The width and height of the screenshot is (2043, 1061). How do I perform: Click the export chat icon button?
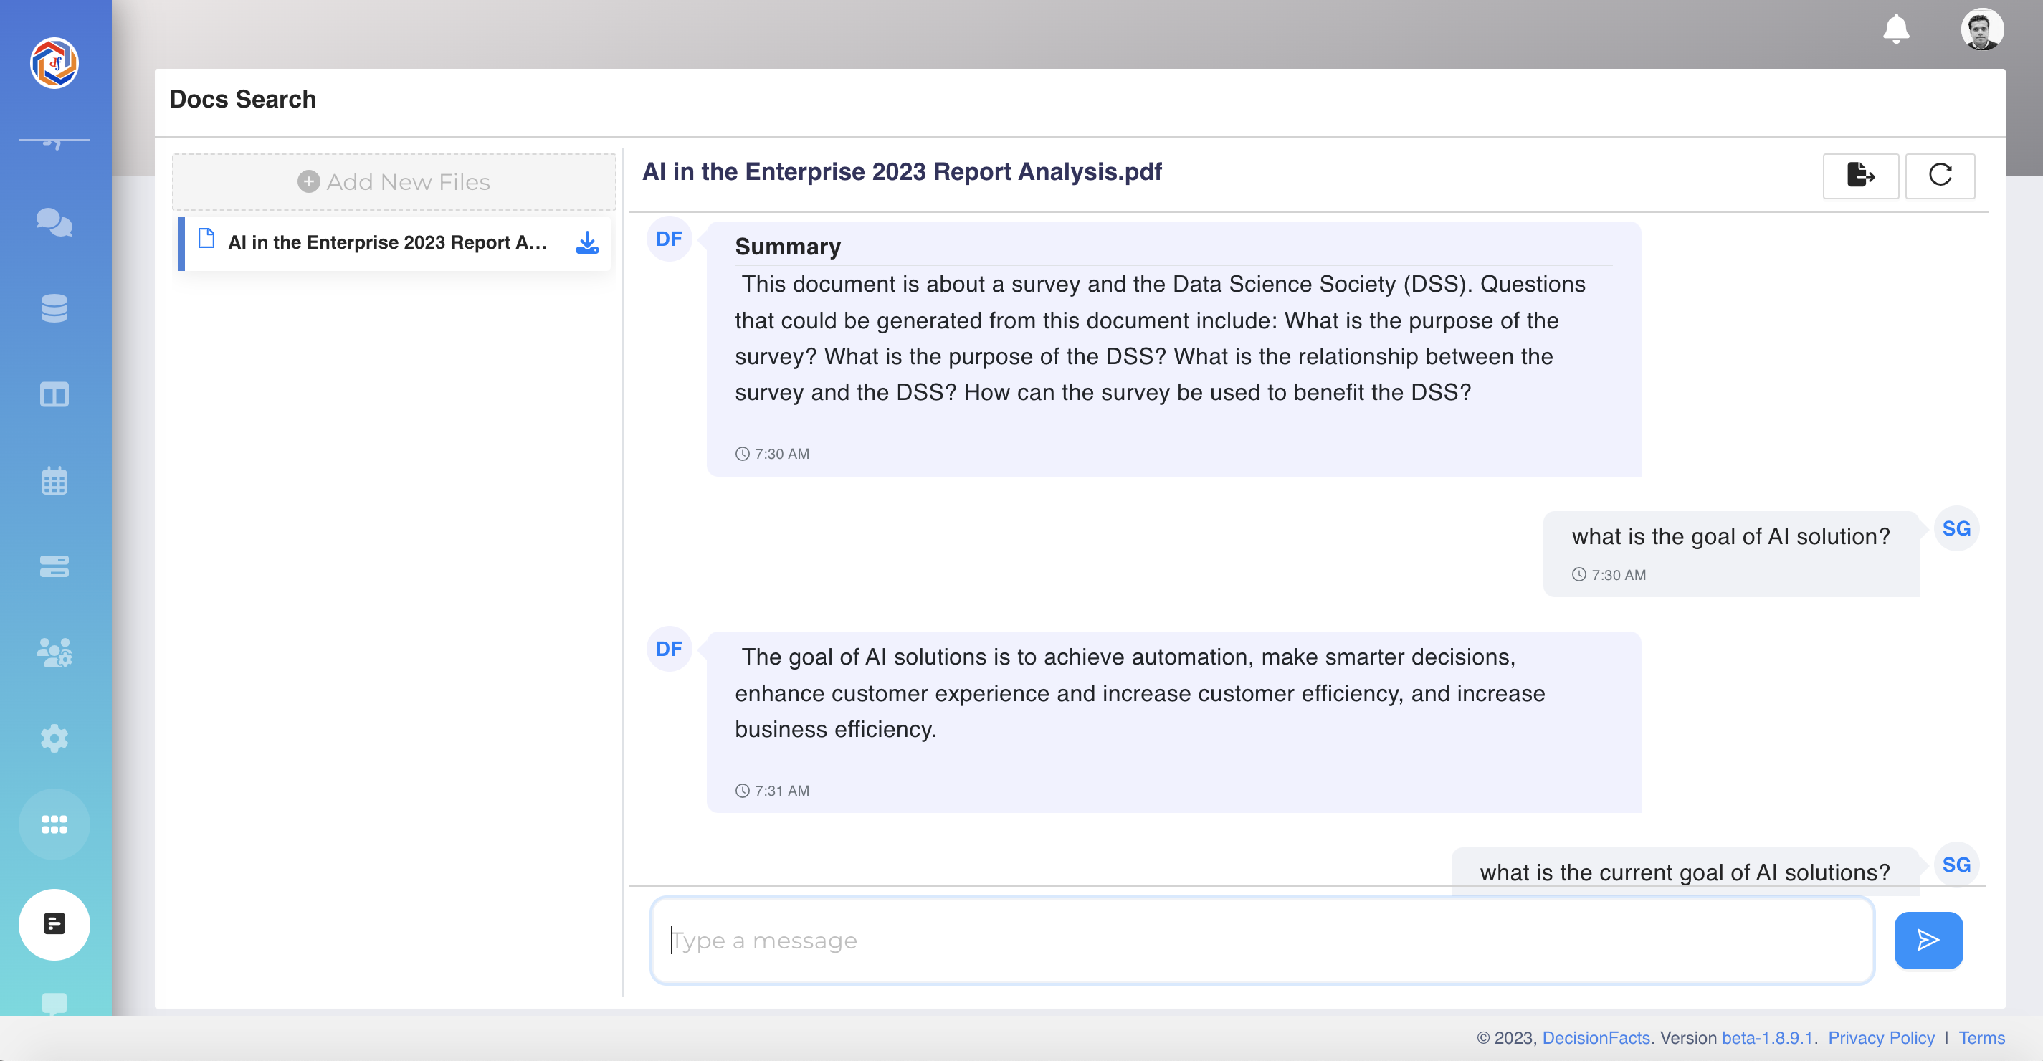tap(1859, 175)
